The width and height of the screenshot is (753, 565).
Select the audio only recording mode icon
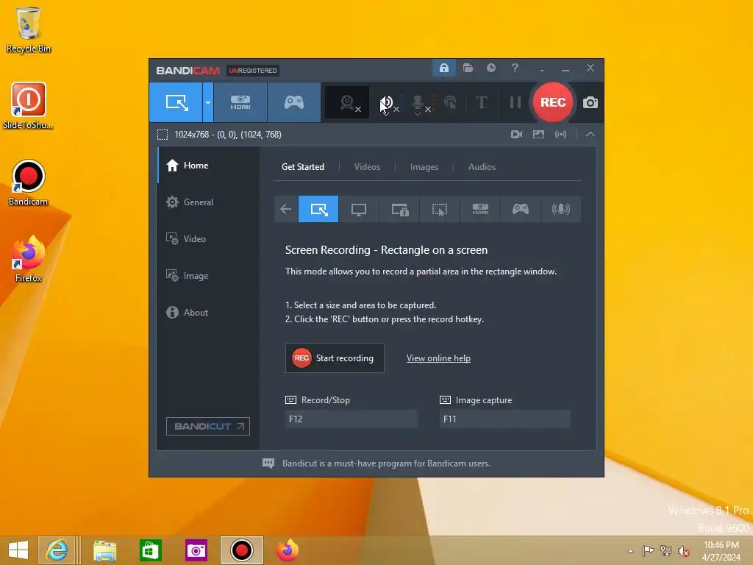[x=561, y=209]
